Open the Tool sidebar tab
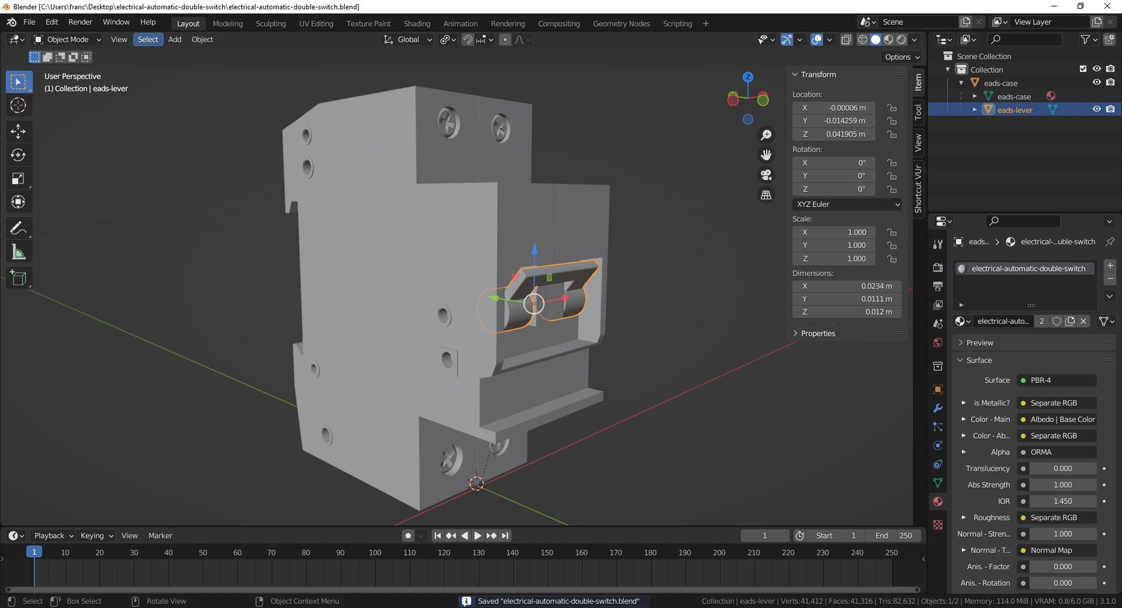This screenshot has height=608, width=1122. pos(918,111)
